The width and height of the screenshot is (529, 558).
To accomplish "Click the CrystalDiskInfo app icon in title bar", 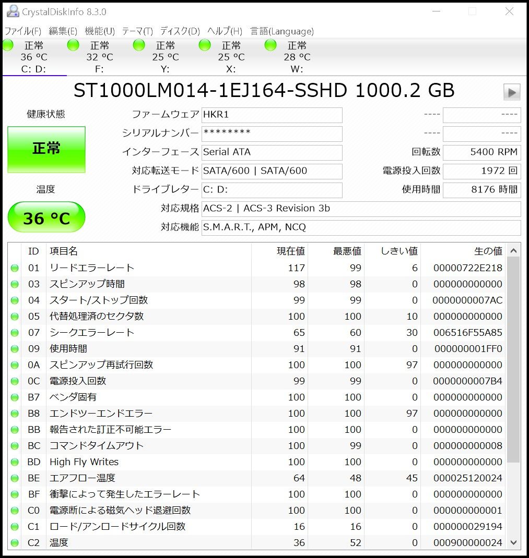I will (x=13, y=11).
